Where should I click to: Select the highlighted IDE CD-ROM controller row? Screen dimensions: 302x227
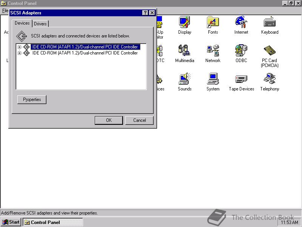coord(85,47)
